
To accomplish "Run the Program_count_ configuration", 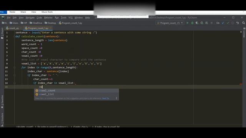I will pos(187,23).
